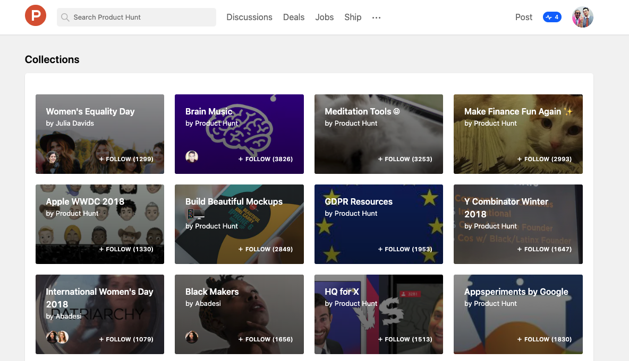
Task: View curator avatar on Black Makers card
Action: coord(192,337)
